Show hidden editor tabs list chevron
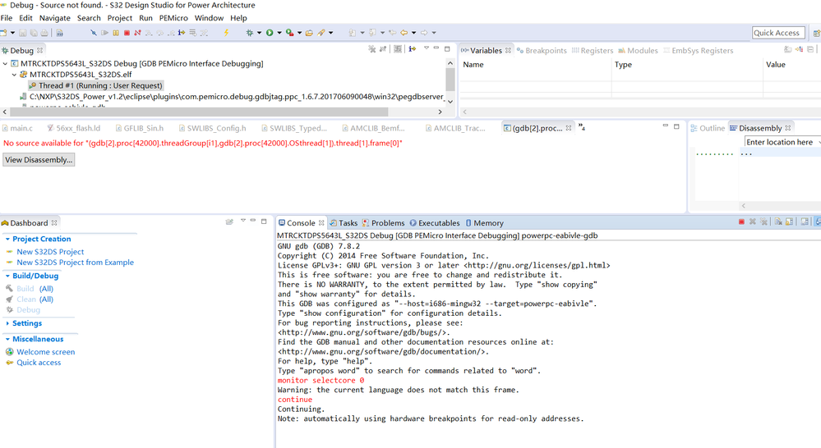This screenshot has width=821, height=448. (582, 127)
